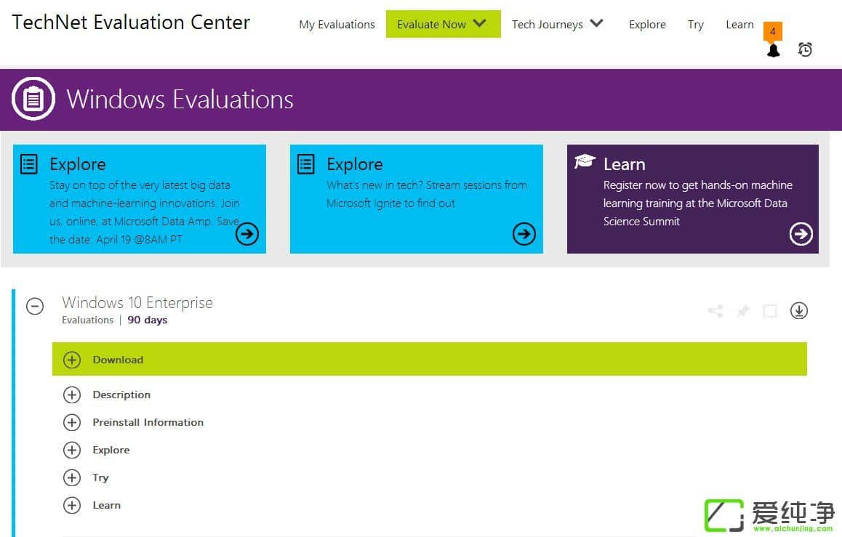Open the Tech Journeys dropdown
The height and width of the screenshot is (537, 842).
[558, 24]
